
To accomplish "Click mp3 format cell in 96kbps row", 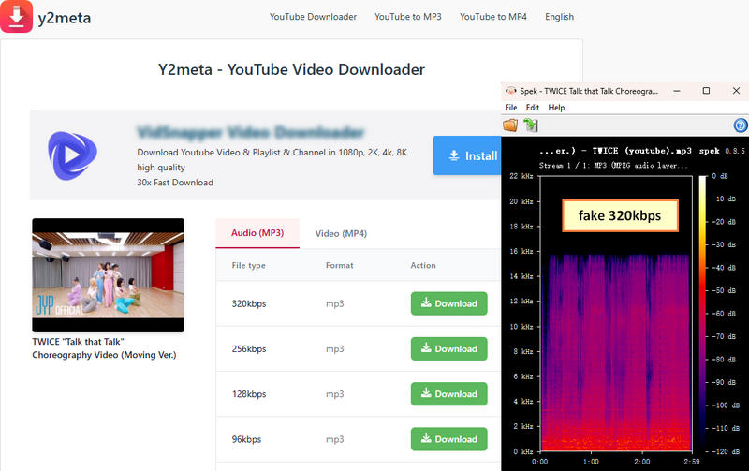I will [x=335, y=439].
